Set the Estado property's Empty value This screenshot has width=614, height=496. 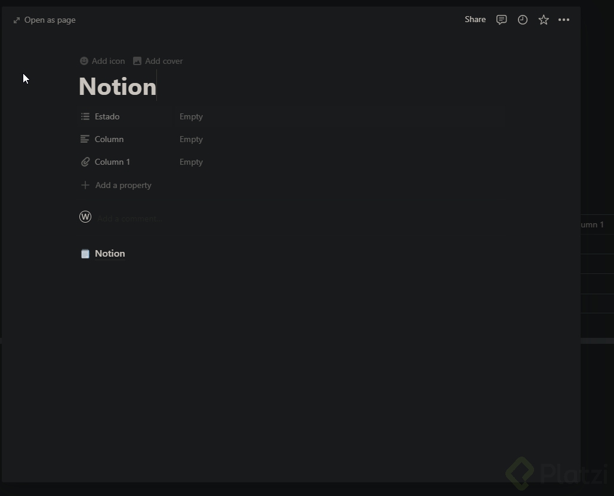click(x=191, y=116)
